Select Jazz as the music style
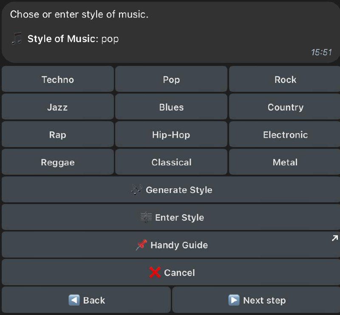The width and height of the screenshot is (340, 315). pos(58,107)
